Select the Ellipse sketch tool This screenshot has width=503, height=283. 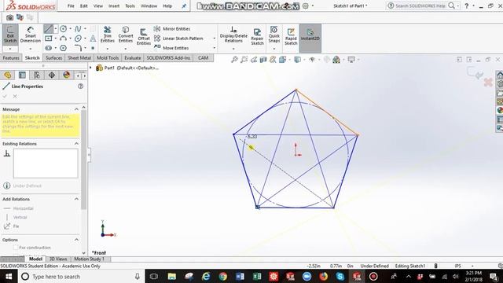[78, 39]
